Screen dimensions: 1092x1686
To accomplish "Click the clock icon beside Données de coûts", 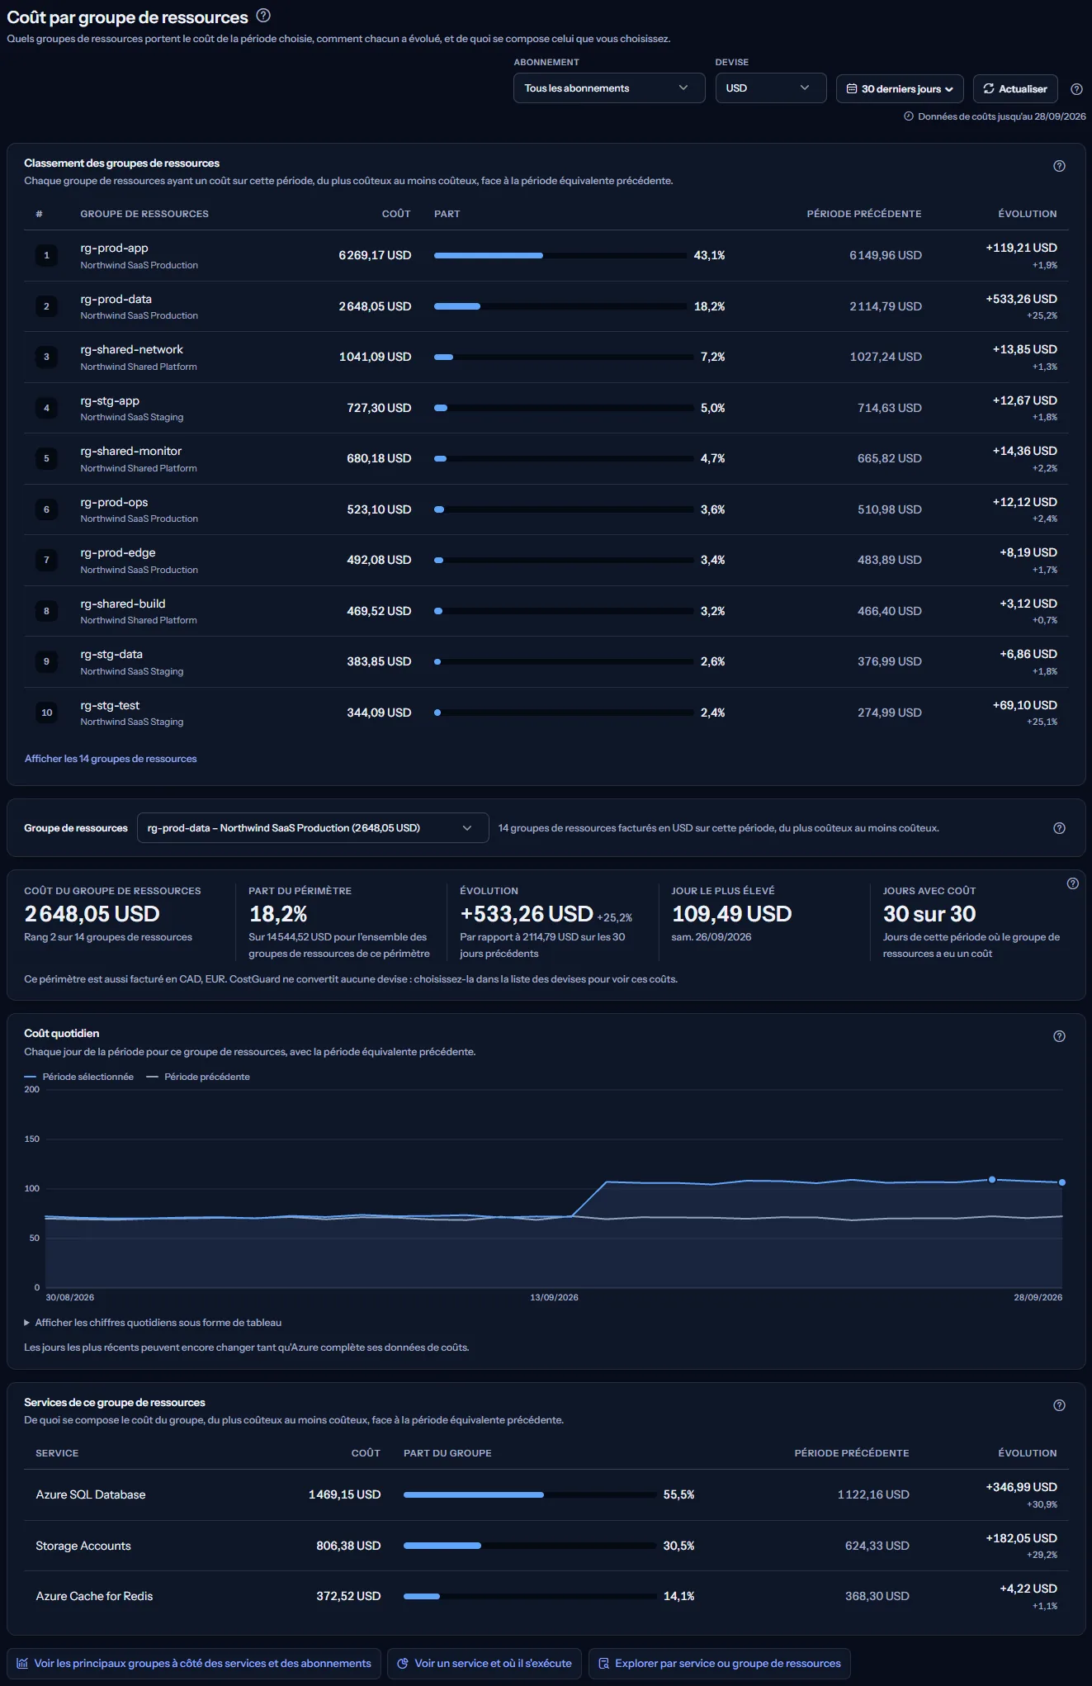I will click(x=909, y=116).
